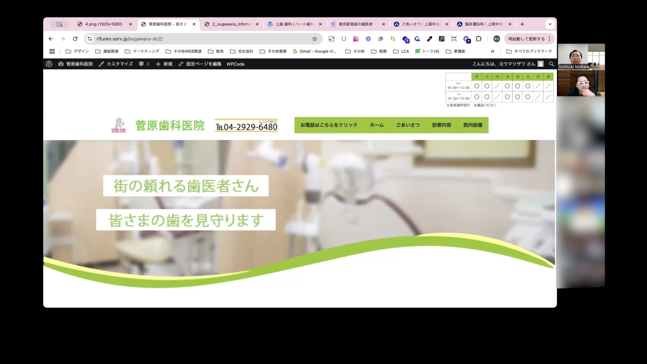
Task: Go to 院内設備 in site navigation
Action: coord(473,125)
